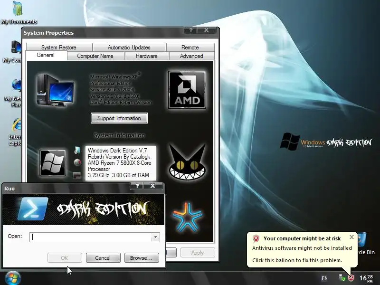Click the Windows flag logo tile
The height and width of the screenshot is (285, 380).
53,163
